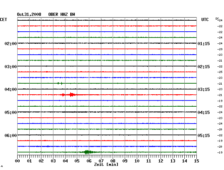Select minute label 04 on the time axis
The image size is (224, 170).
(x=65, y=161)
